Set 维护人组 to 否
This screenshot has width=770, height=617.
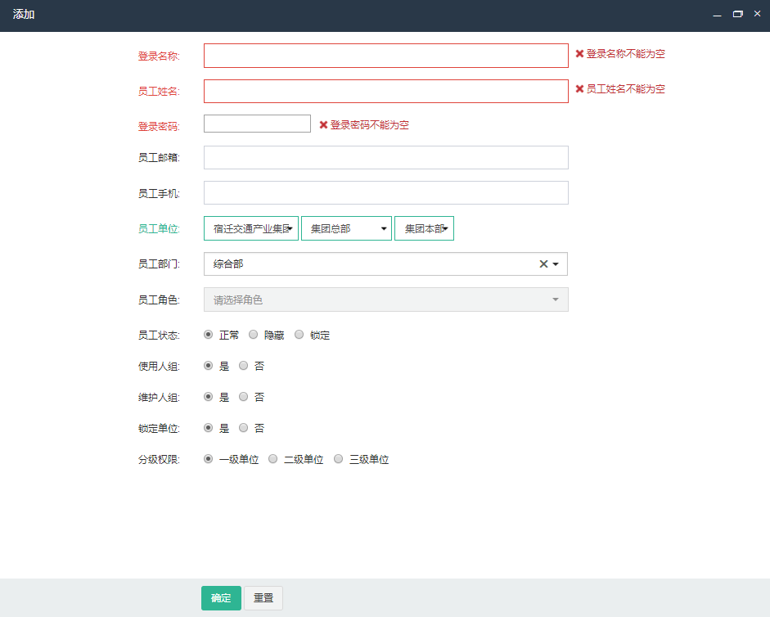click(x=244, y=397)
